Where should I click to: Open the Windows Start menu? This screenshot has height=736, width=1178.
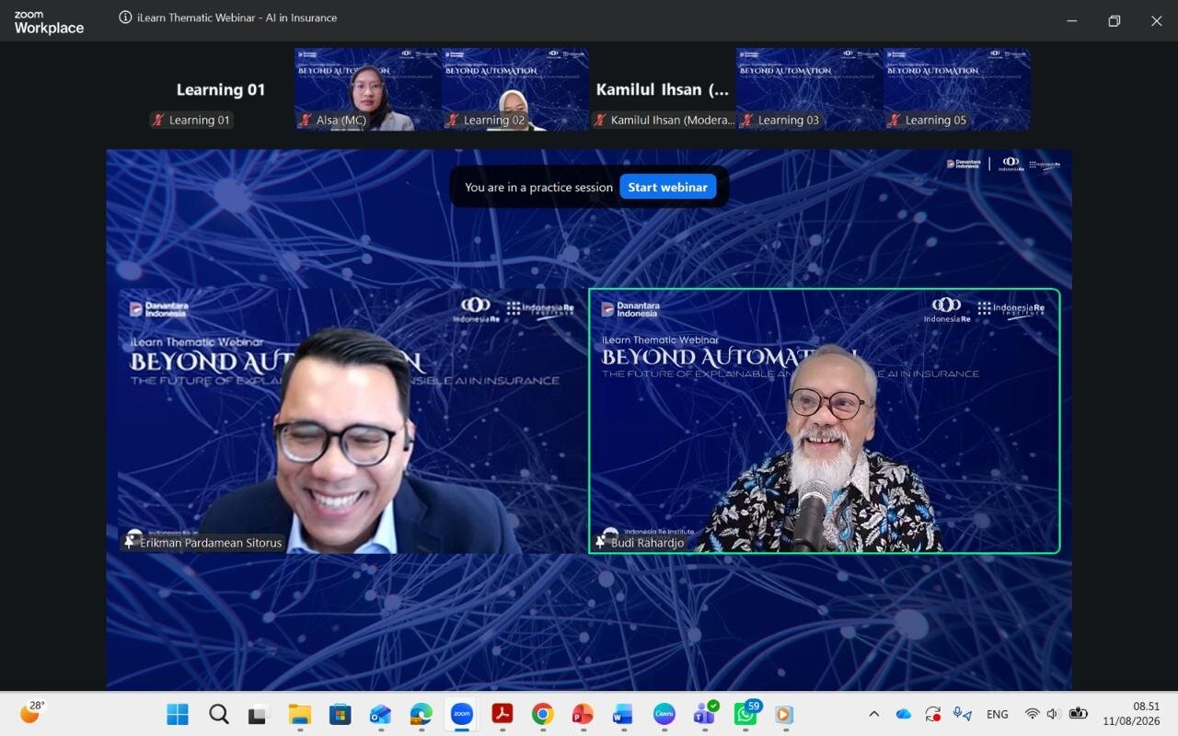tap(178, 714)
